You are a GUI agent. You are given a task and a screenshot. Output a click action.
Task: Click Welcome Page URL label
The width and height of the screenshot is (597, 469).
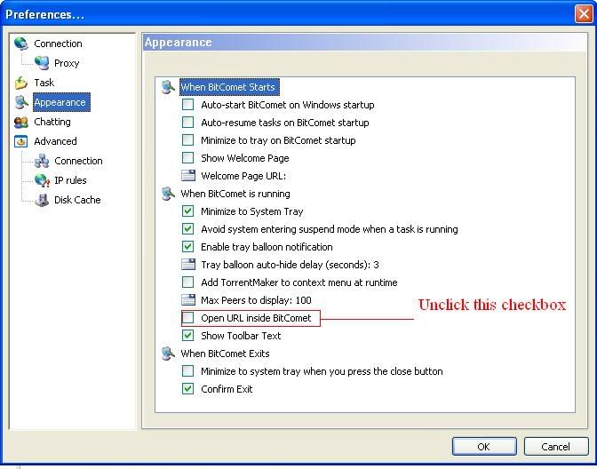(x=243, y=176)
